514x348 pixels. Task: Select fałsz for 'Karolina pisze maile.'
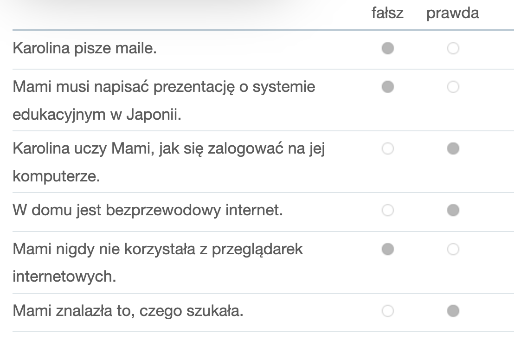click(x=387, y=48)
